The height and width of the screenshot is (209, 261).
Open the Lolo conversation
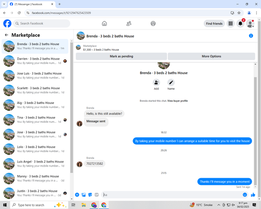[x=35, y=149]
